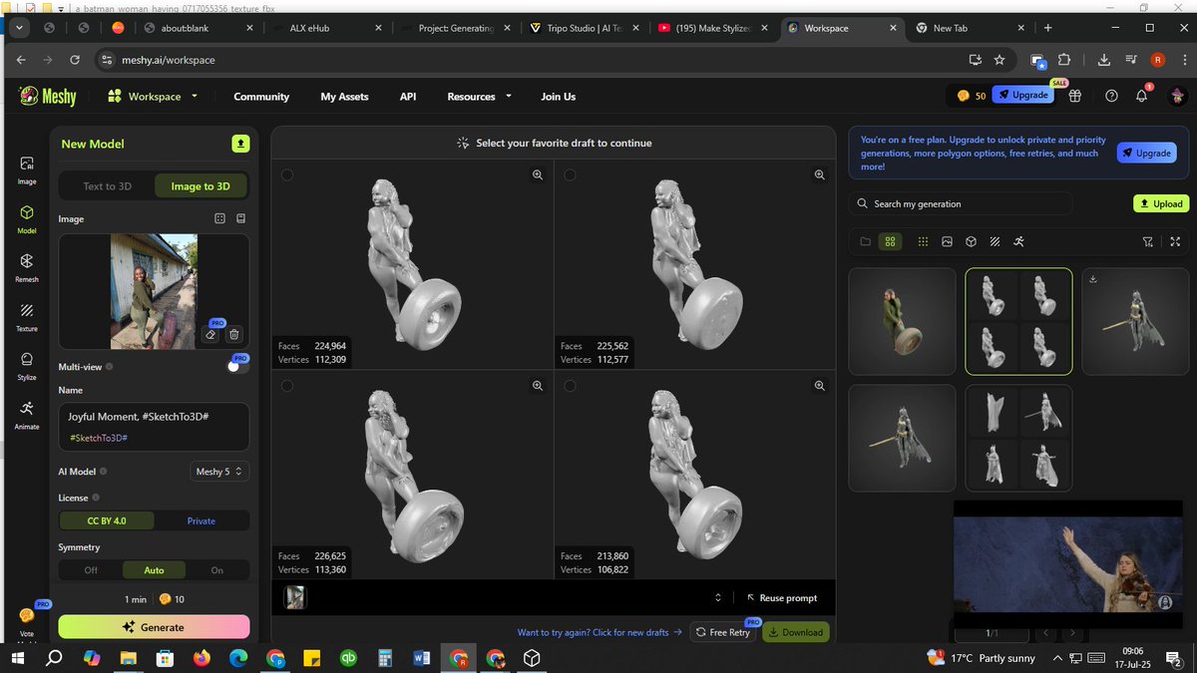
Task: Click the gift box icon in the header
Action: [x=1075, y=96]
